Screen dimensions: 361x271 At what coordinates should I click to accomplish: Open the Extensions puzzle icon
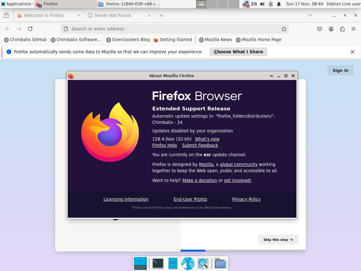342,29
